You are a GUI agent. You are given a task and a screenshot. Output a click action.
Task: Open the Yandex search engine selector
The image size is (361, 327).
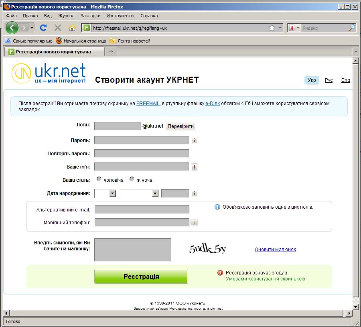(x=294, y=28)
